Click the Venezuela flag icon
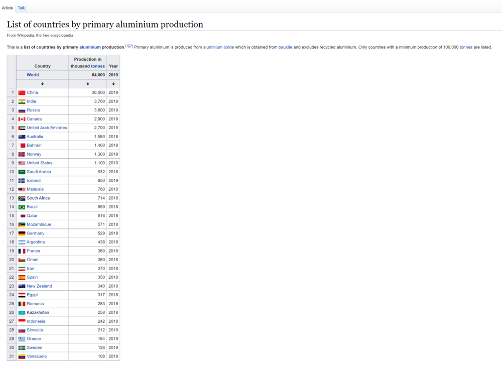 click(x=22, y=356)
